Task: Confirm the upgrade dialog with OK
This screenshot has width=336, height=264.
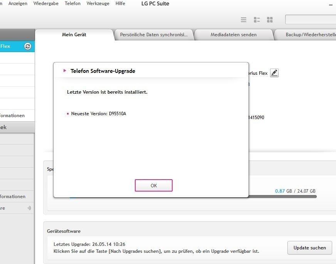Action: (x=154, y=185)
